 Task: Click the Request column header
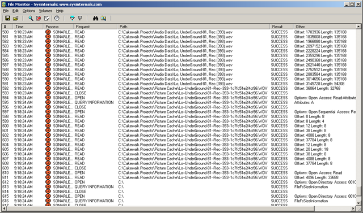click(x=95, y=27)
